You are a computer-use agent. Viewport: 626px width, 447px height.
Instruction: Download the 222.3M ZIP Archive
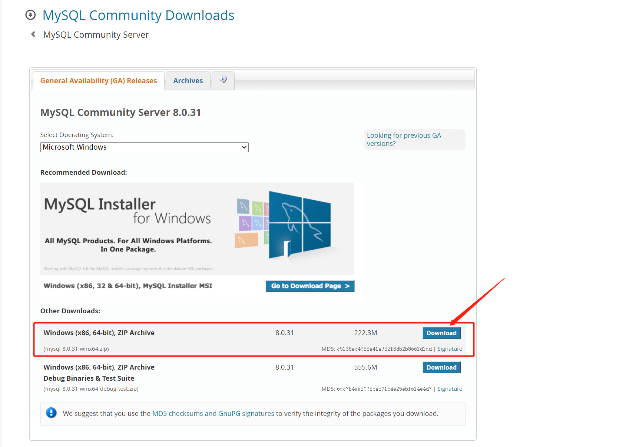(441, 333)
